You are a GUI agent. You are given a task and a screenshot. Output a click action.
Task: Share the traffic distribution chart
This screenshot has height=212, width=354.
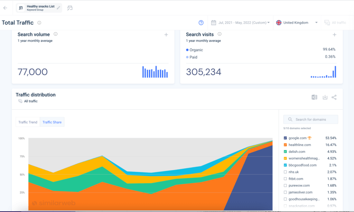(x=334, y=97)
